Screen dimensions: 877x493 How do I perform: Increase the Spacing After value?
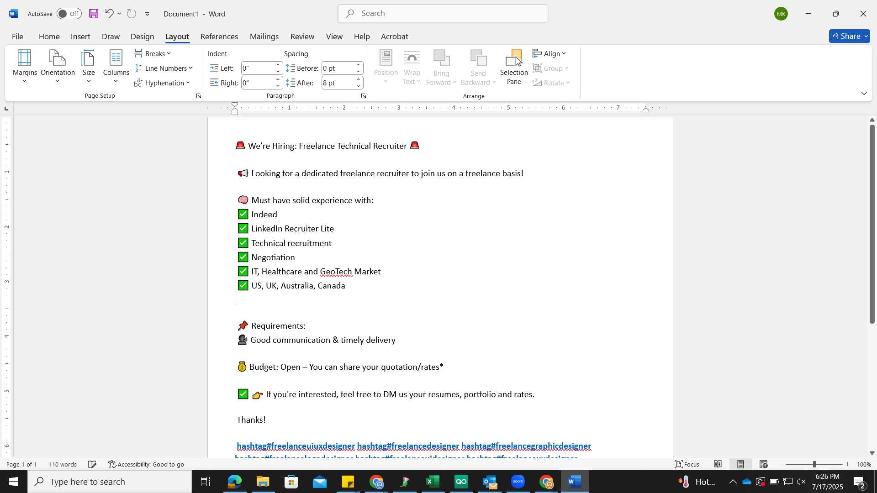(x=359, y=80)
